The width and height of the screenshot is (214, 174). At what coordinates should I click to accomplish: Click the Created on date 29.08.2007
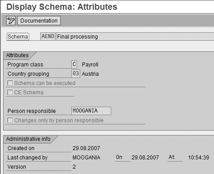coord(86,148)
